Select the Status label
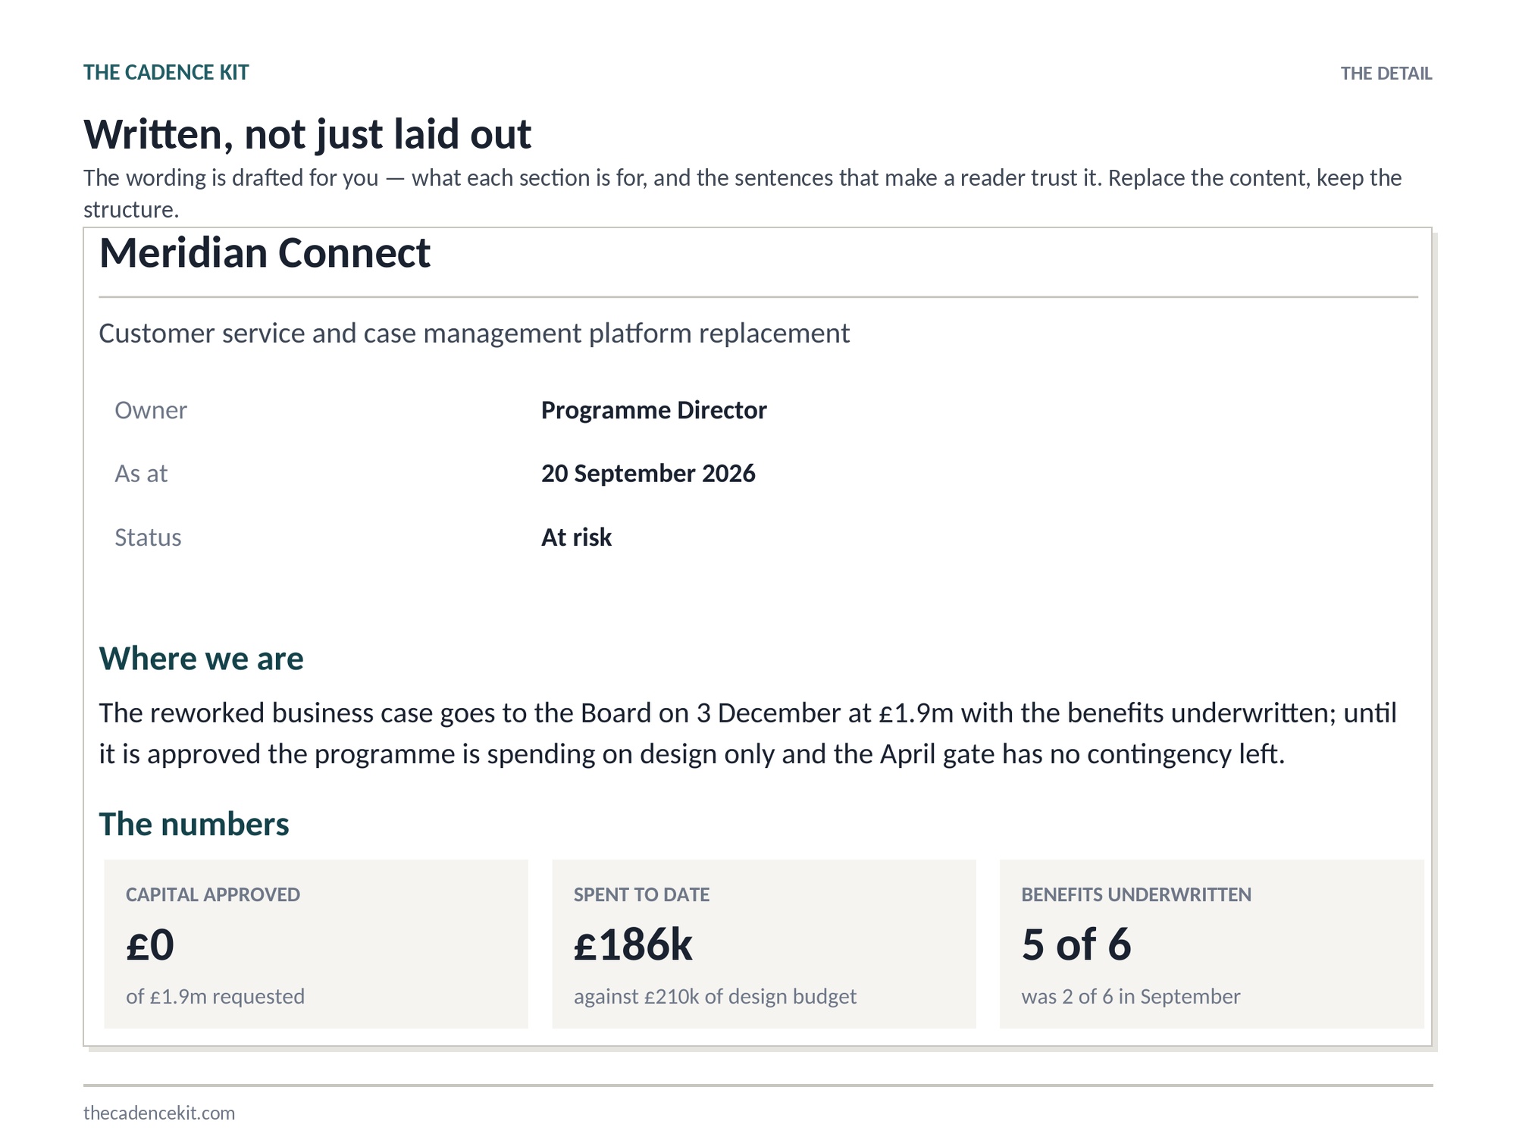 tap(148, 537)
